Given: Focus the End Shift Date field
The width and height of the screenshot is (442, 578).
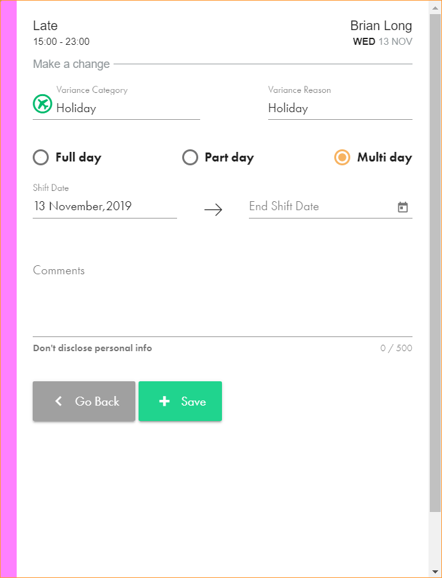Looking at the screenshot, I should (321, 206).
